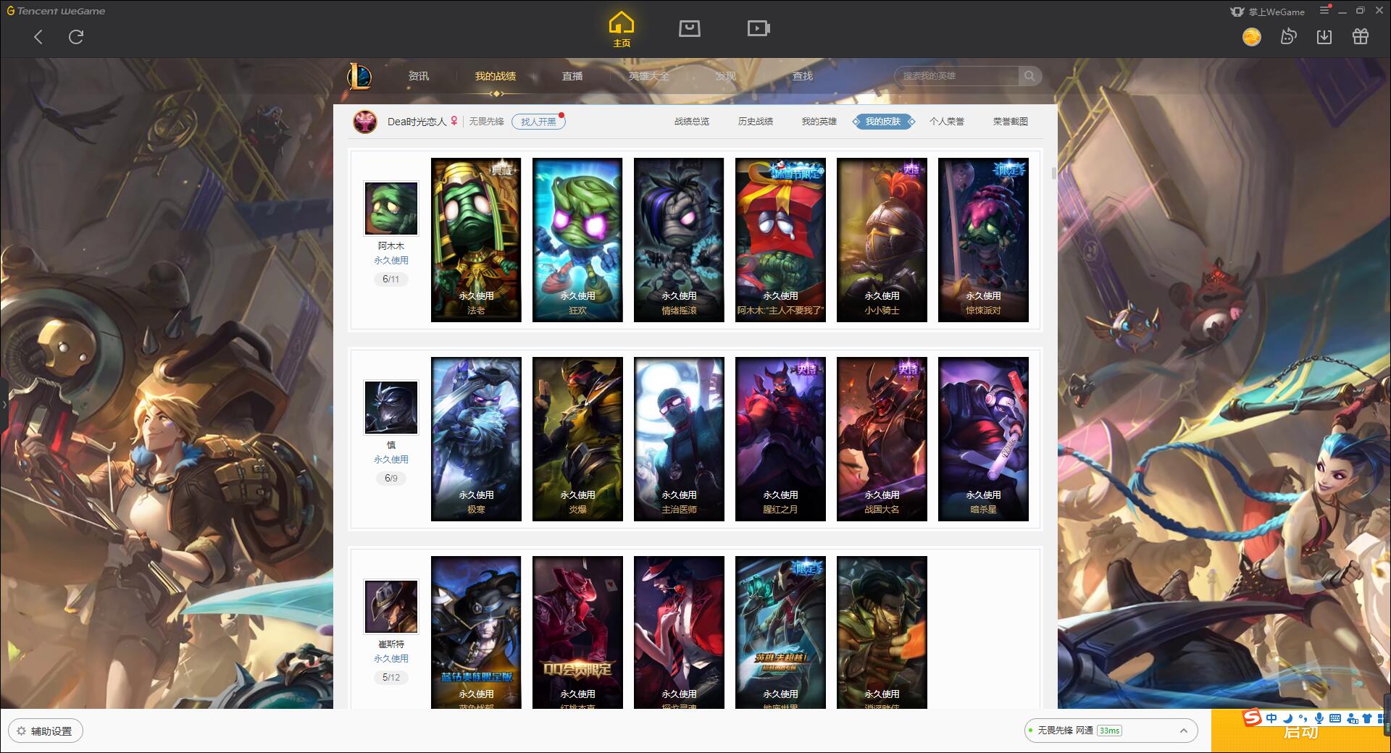Switch to 战绩总览 sub-tab
This screenshot has width=1391, height=753.
pyautogui.click(x=692, y=122)
